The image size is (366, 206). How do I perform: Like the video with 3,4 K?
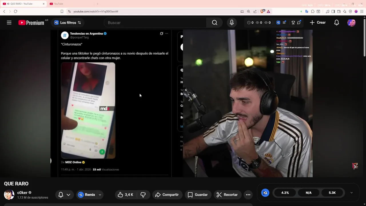point(126,195)
